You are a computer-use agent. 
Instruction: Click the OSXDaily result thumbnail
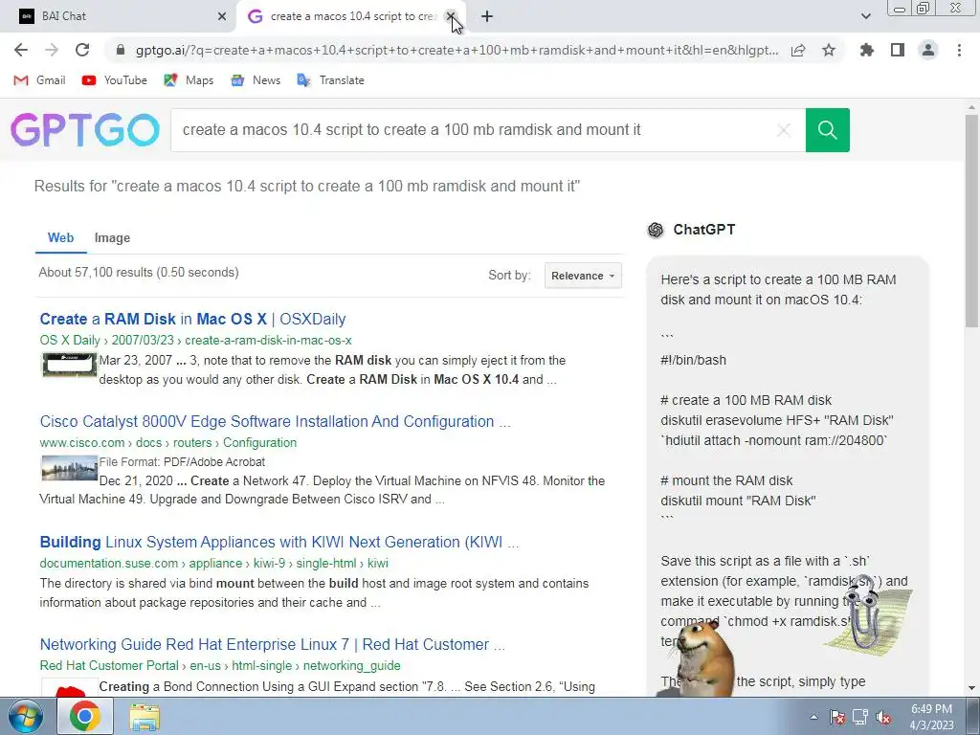click(69, 365)
